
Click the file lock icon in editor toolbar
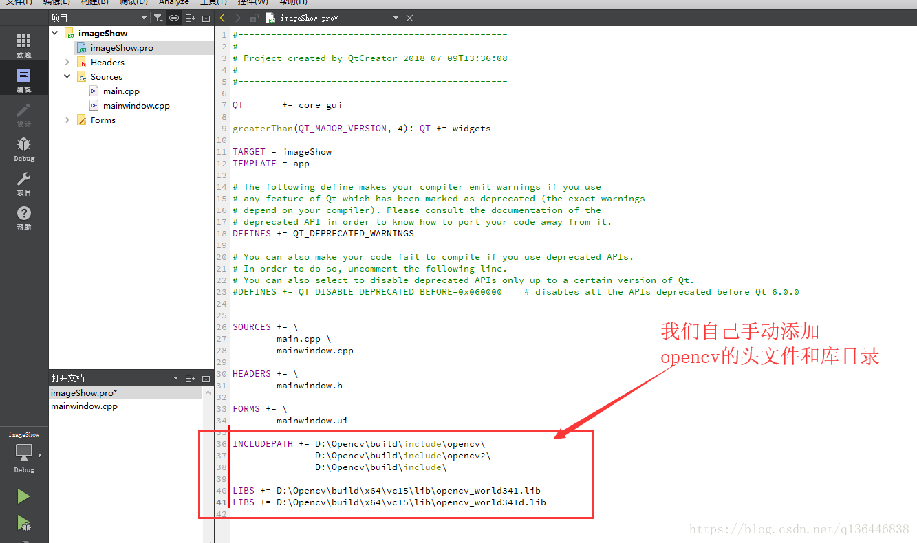coord(255,18)
